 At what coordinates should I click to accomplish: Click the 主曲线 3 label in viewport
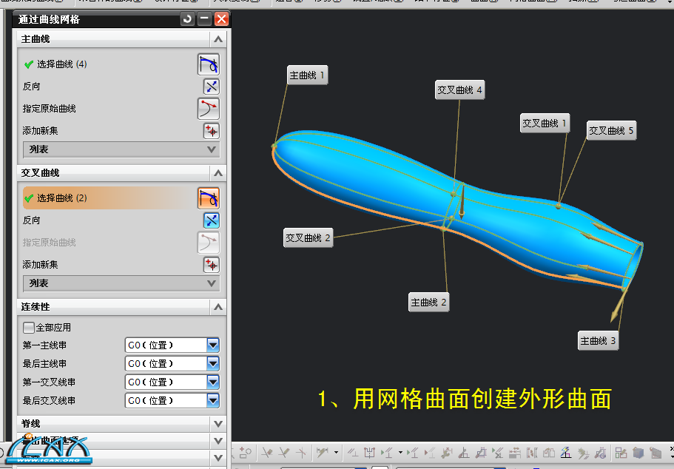[x=598, y=341]
